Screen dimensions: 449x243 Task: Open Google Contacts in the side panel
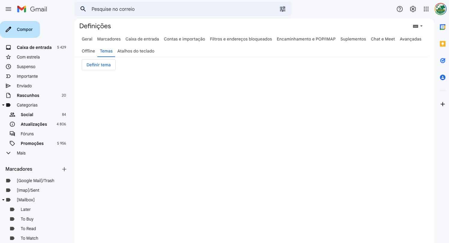(x=442, y=77)
